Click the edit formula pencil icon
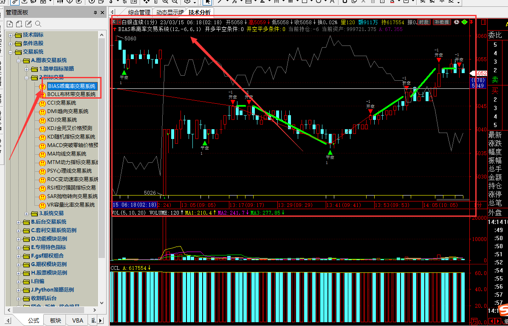Viewport: 508px width, 326px height. pos(29,24)
